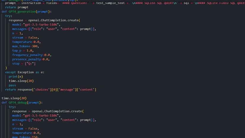
Task: Select the 'def GPT4_debug(prompt):' line
Action: point(22,103)
